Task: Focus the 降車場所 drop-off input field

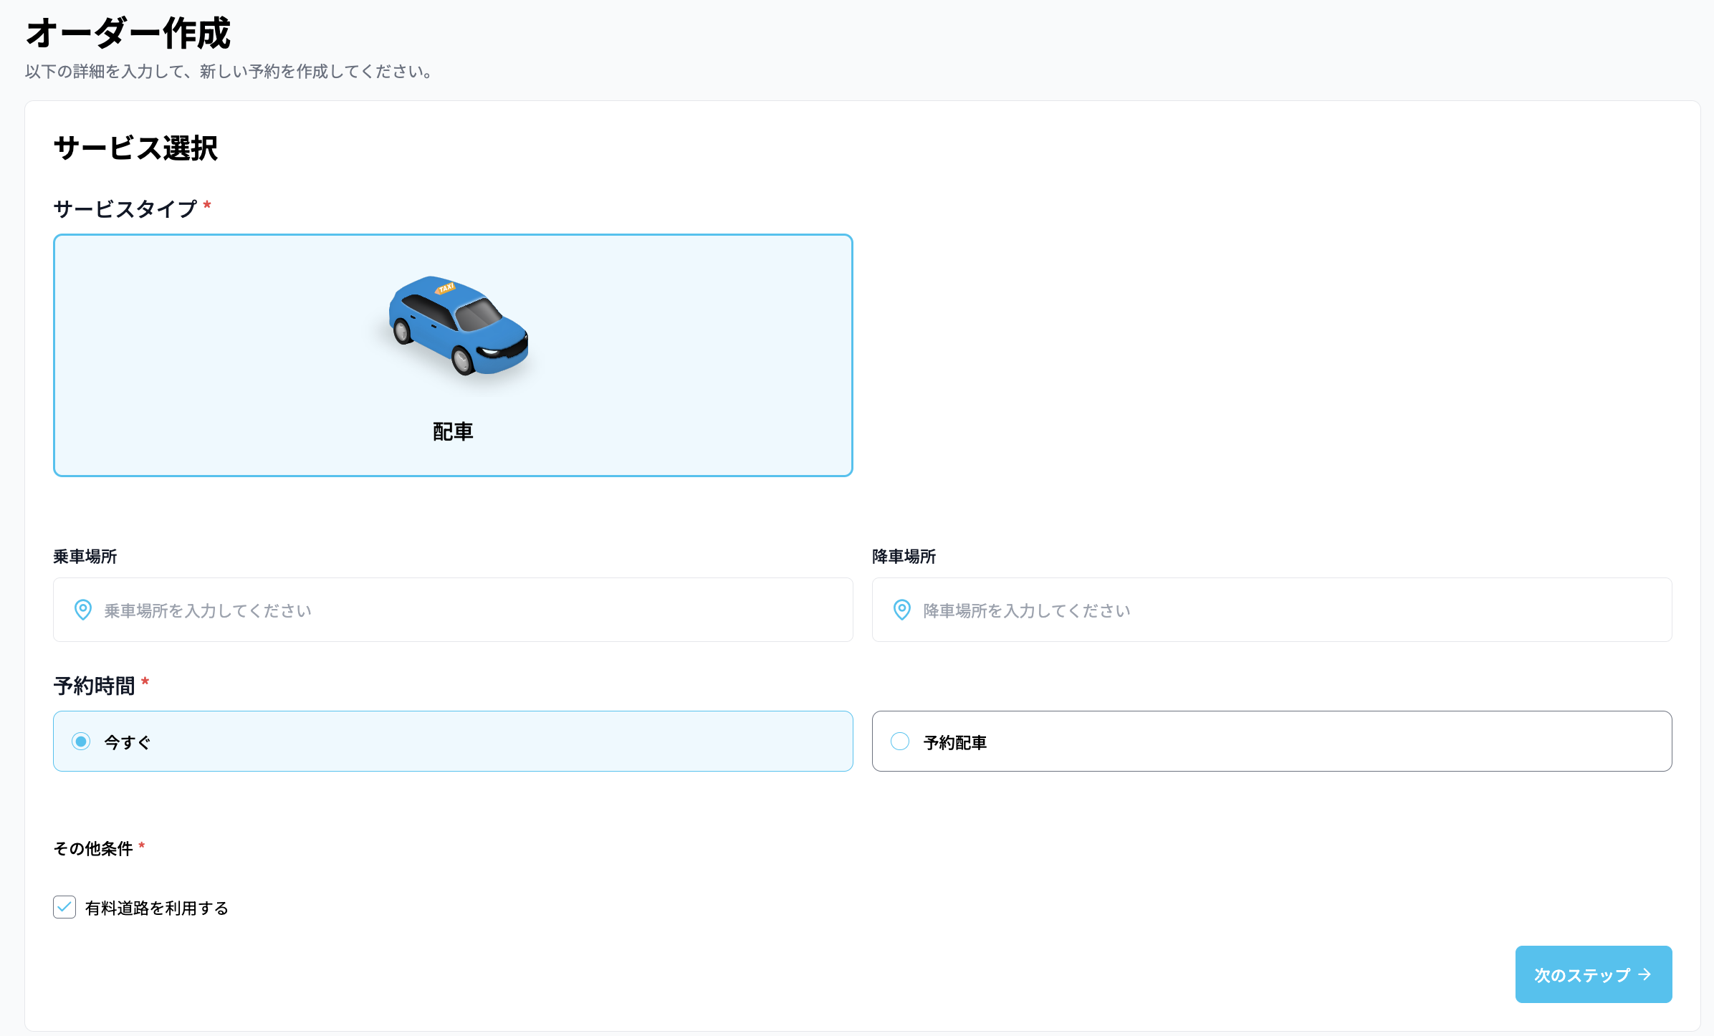Action: [1290, 610]
